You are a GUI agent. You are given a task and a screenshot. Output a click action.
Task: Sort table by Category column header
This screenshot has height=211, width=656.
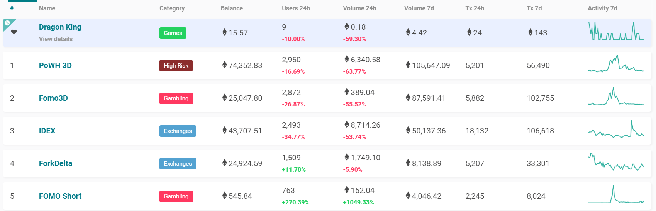coord(172,8)
